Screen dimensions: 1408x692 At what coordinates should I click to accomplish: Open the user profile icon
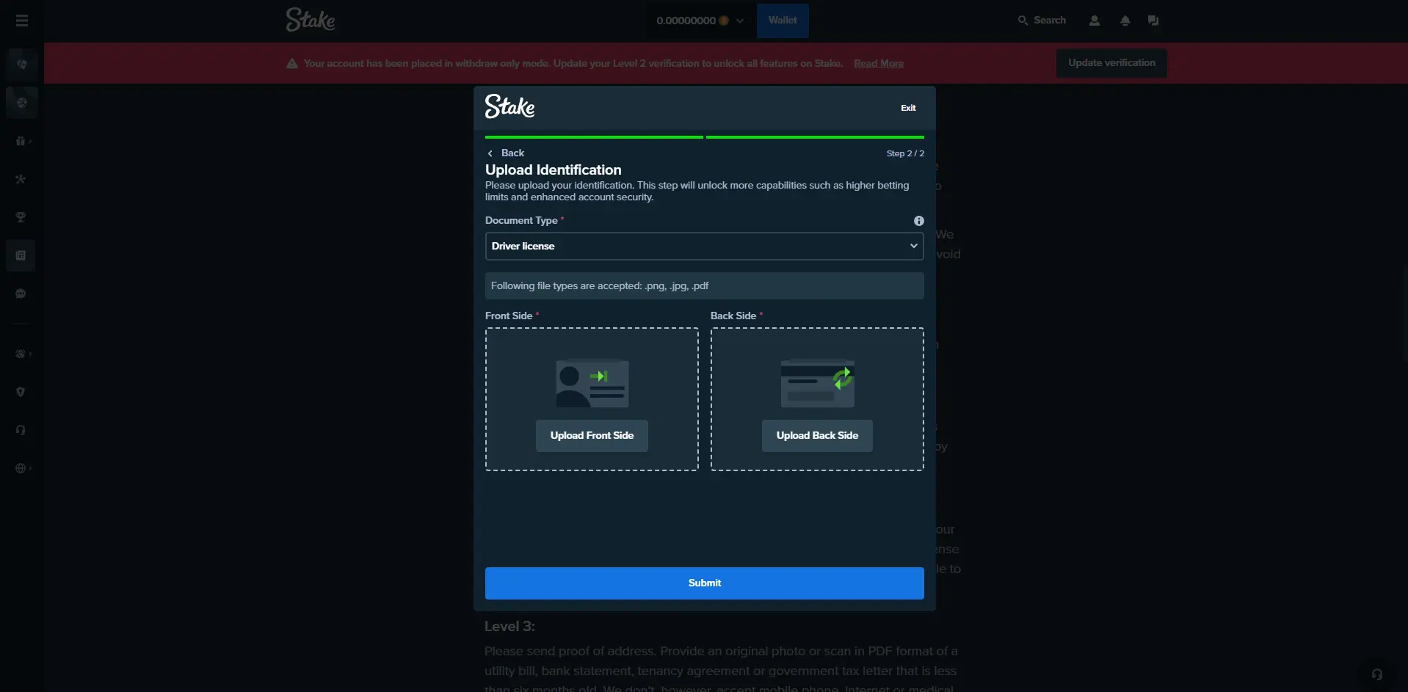click(x=1095, y=21)
